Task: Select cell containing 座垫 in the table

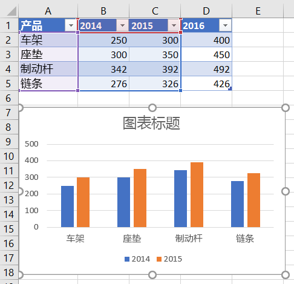Action: [x=48, y=54]
